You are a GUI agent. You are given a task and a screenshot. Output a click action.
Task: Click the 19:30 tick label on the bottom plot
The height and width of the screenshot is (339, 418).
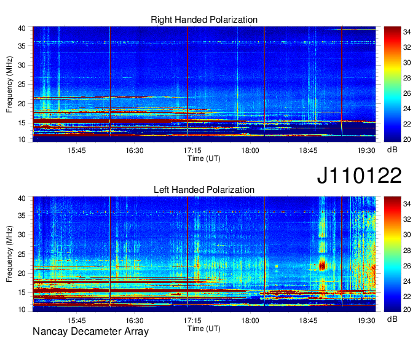(366, 321)
